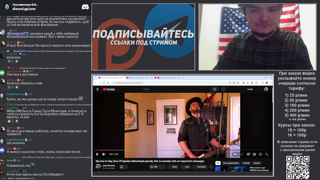The image size is (320, 180).
Task: Toggle closed captions CC button
Action: [242, 154]
